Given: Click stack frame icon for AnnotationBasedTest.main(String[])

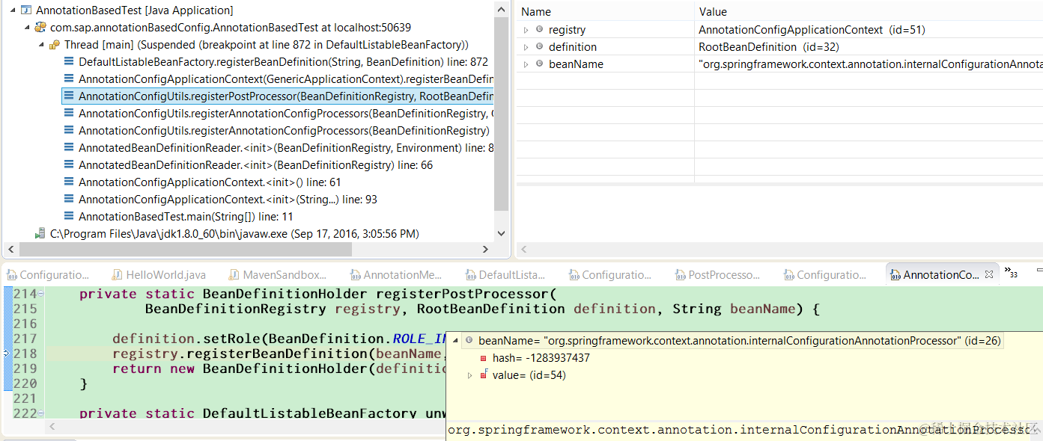Looking at the screenshot, I should pos(69,217).
